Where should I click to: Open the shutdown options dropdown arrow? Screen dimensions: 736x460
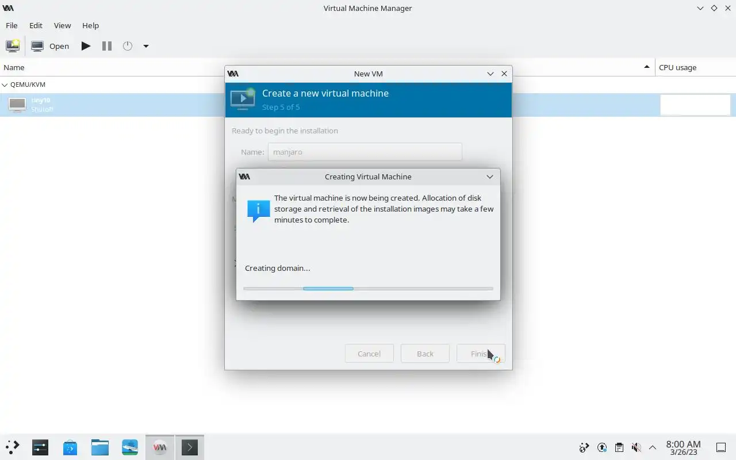[146, 46]
